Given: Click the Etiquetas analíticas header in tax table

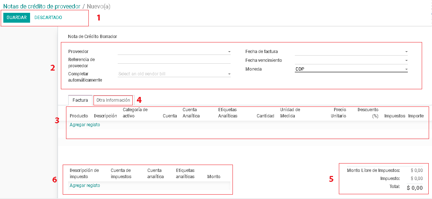Looking at the screenshot, I should pos(186,173).
